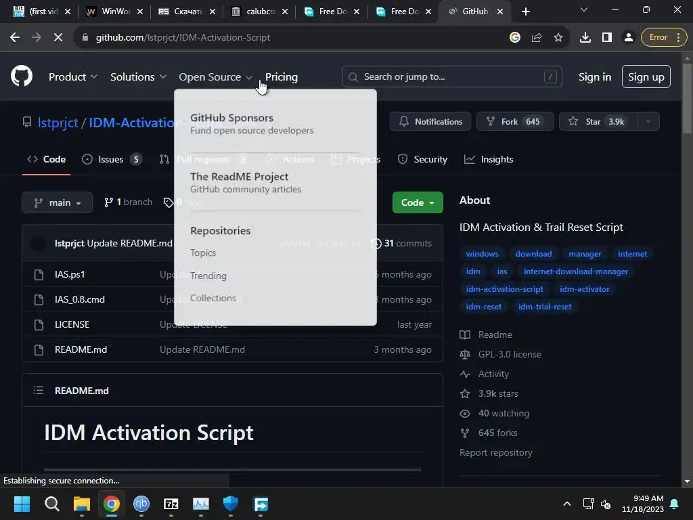The image size is (693, 520).
Task: Fork the repository
Action: [515, 122]
